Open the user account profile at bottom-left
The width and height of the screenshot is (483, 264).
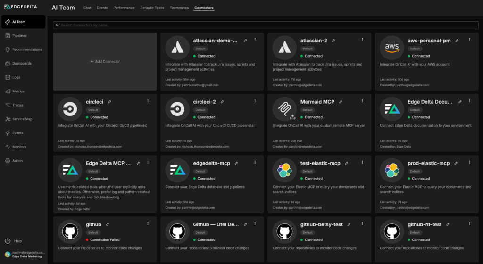pyautogui.click(x=24, y=254)
